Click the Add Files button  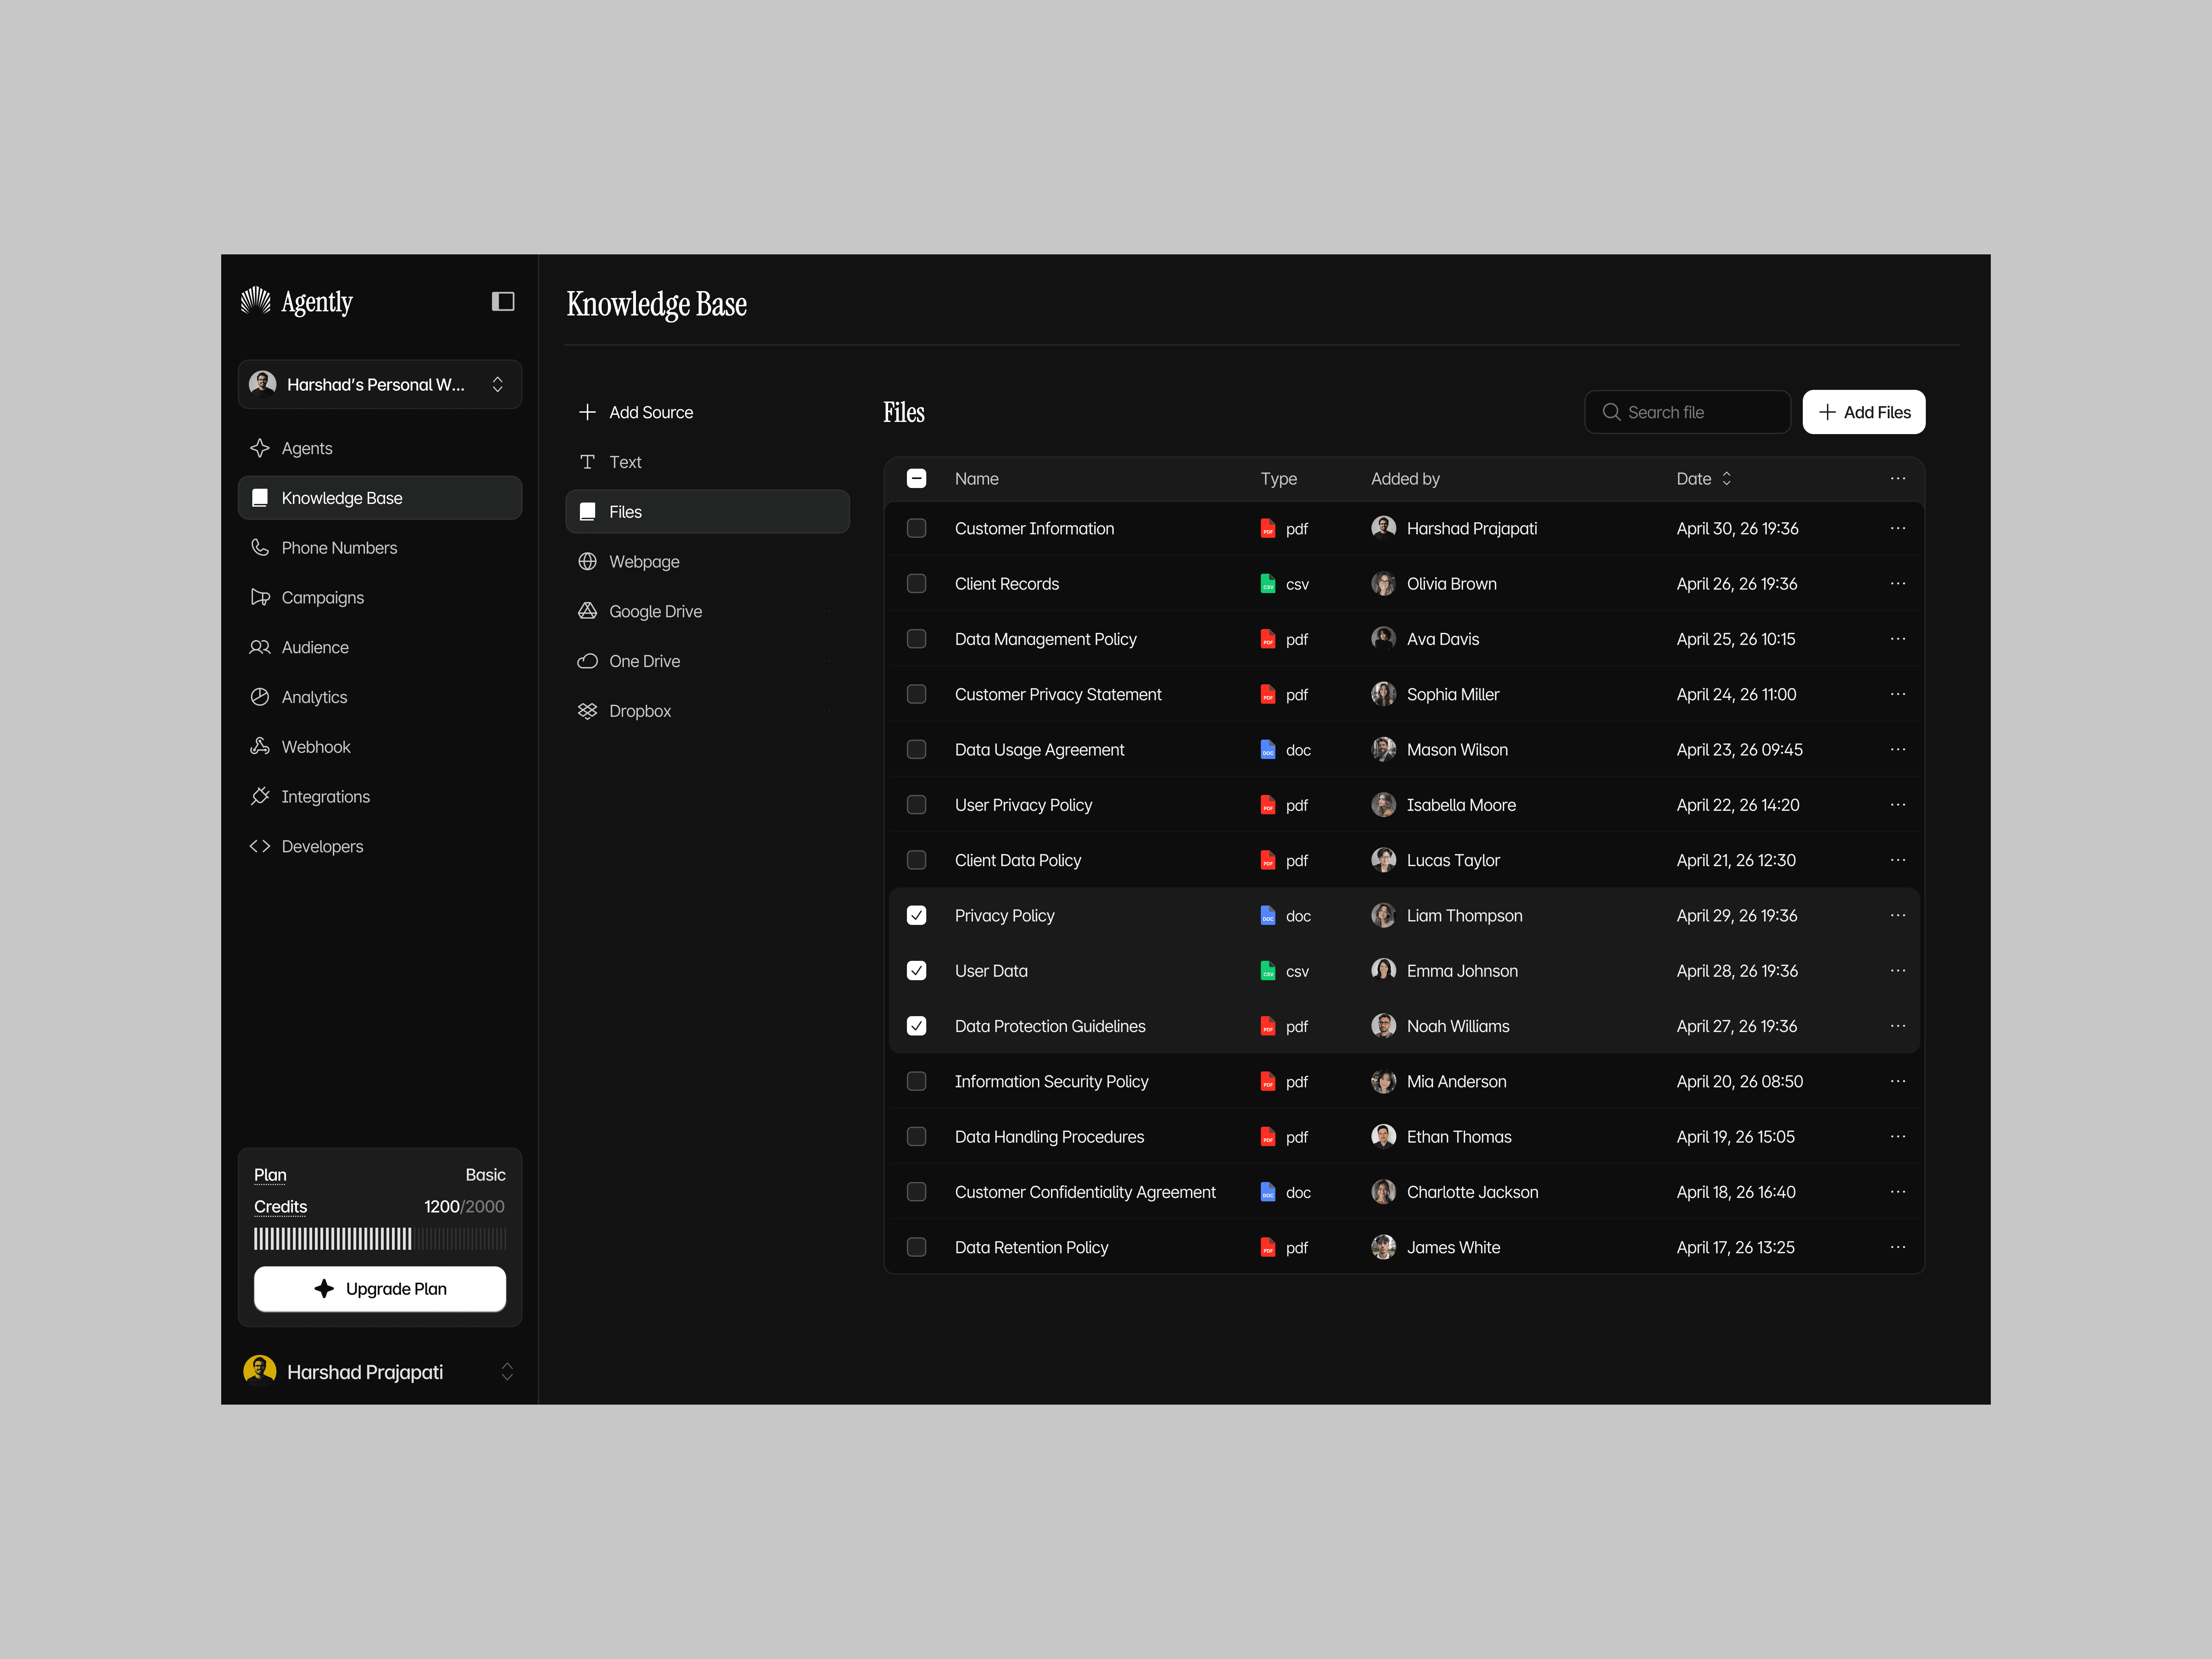[1864, 412]
